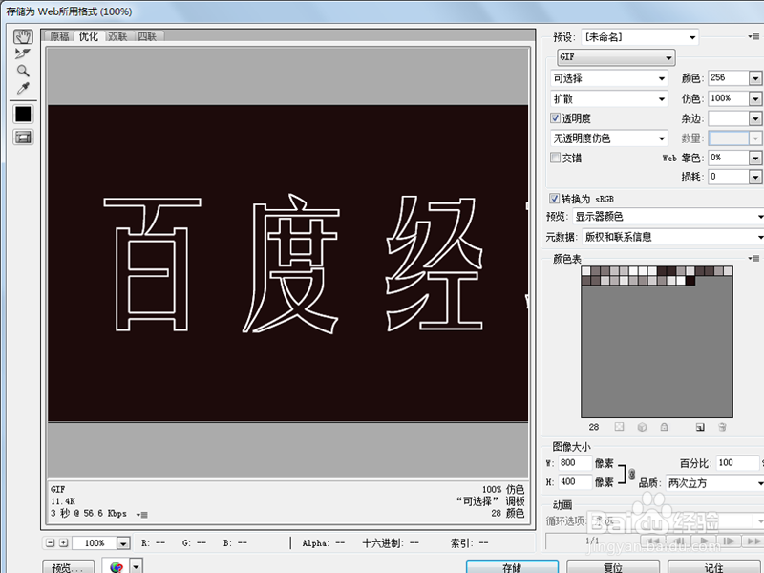
Task: Open browser list arrow beside preview icon
Action: [x=136, y=566]
